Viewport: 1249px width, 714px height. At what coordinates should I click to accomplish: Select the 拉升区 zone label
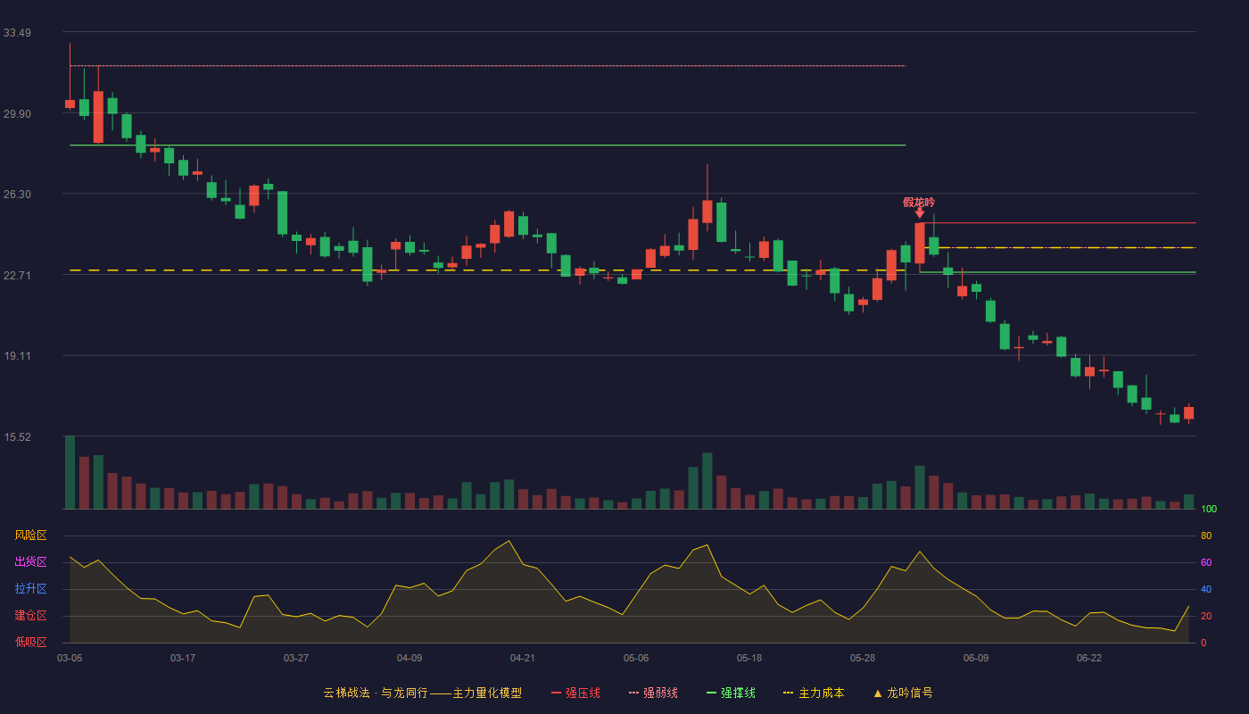30,589
